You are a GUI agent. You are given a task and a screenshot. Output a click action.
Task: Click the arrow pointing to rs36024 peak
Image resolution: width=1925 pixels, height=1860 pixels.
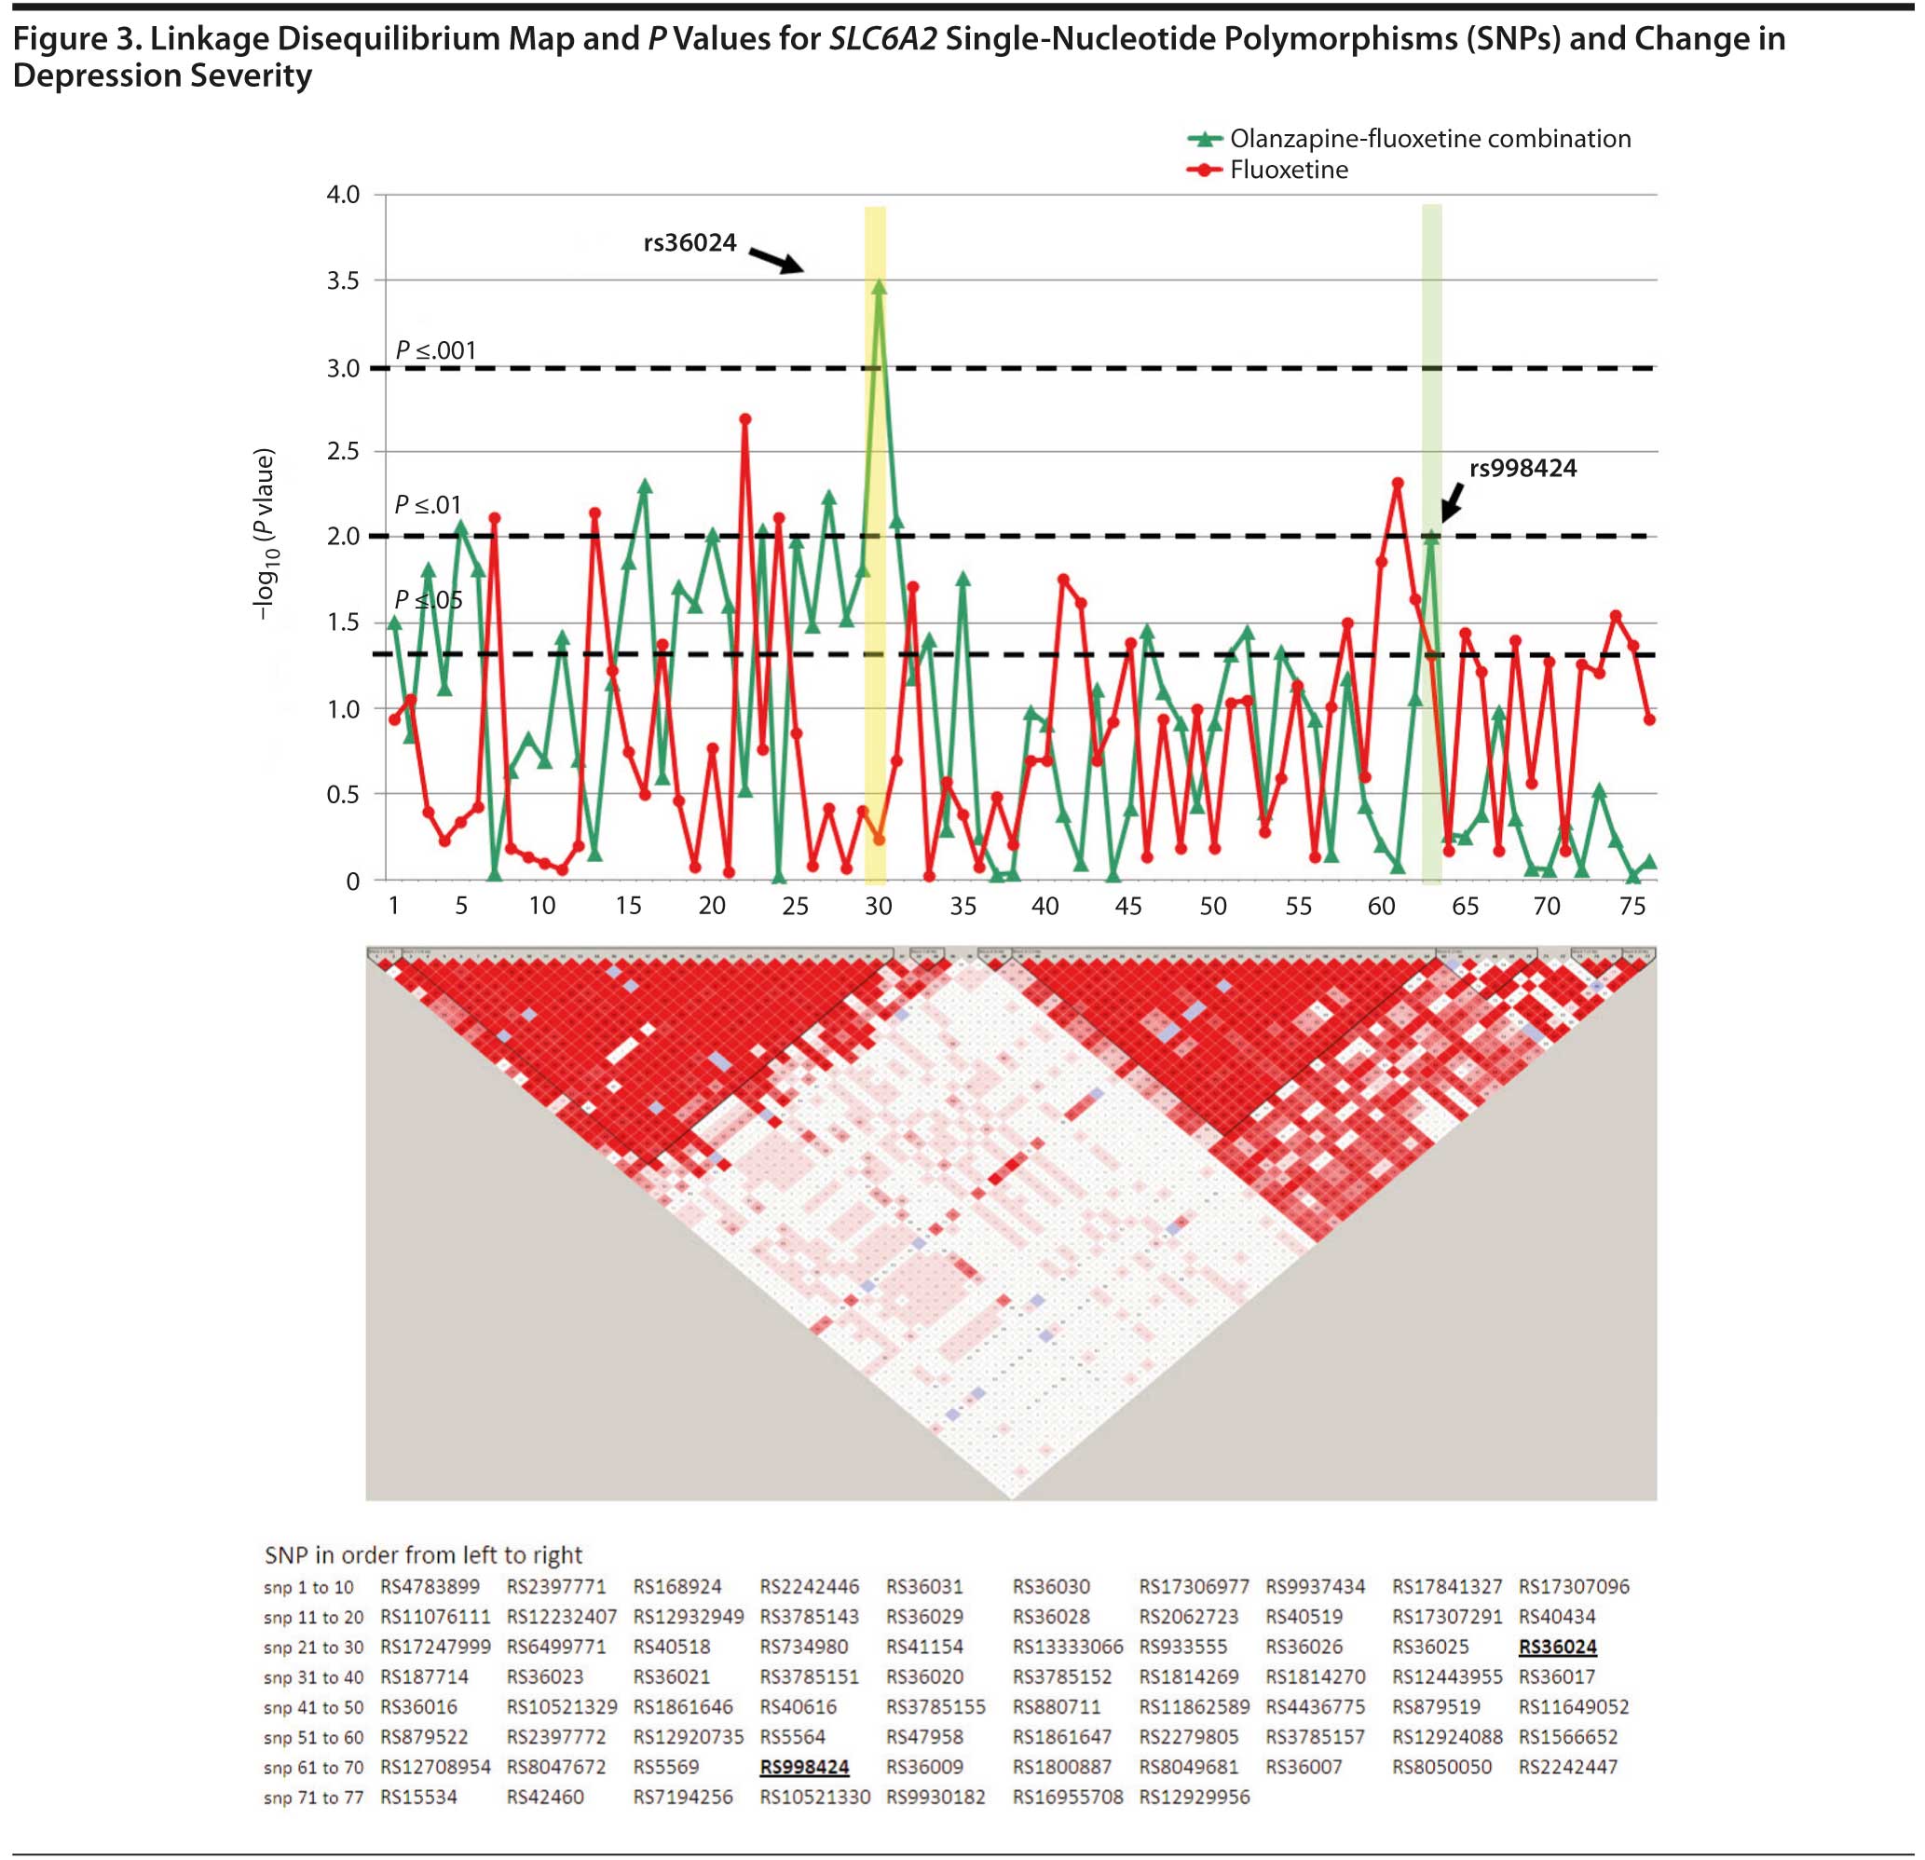click(777, 260)
